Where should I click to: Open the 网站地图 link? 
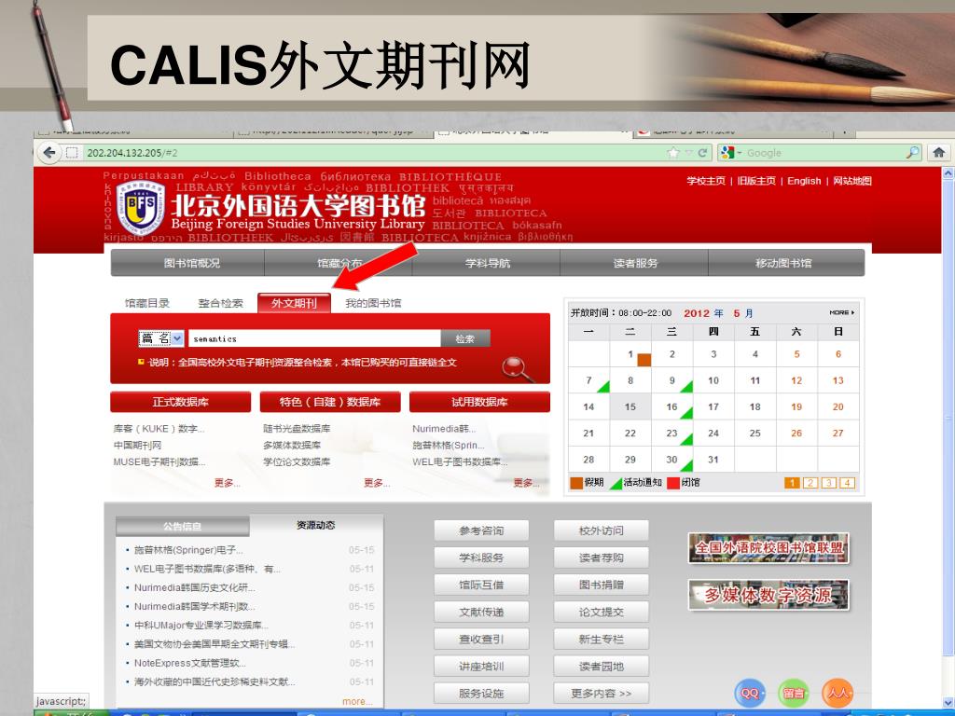(x=852, y=181)
